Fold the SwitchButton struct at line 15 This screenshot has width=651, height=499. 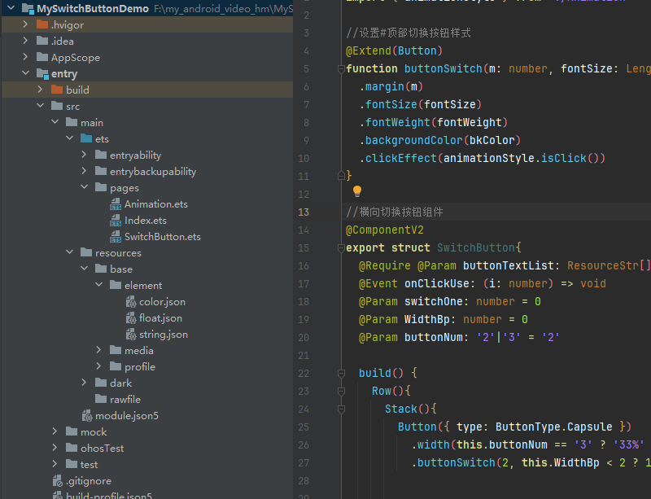(x=341, y=248)
